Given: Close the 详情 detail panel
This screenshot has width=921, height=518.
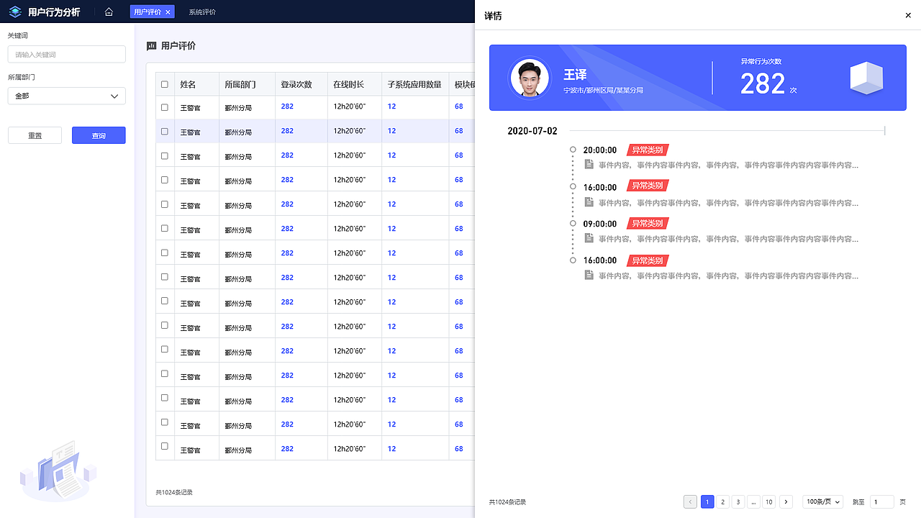Looking at the screenshot, I should [x=908, y=15].
